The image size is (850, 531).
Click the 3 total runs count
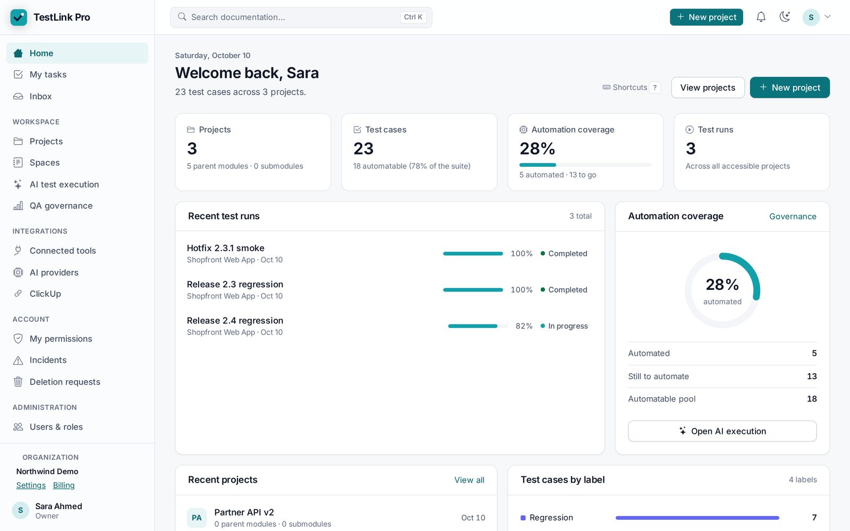580,216
